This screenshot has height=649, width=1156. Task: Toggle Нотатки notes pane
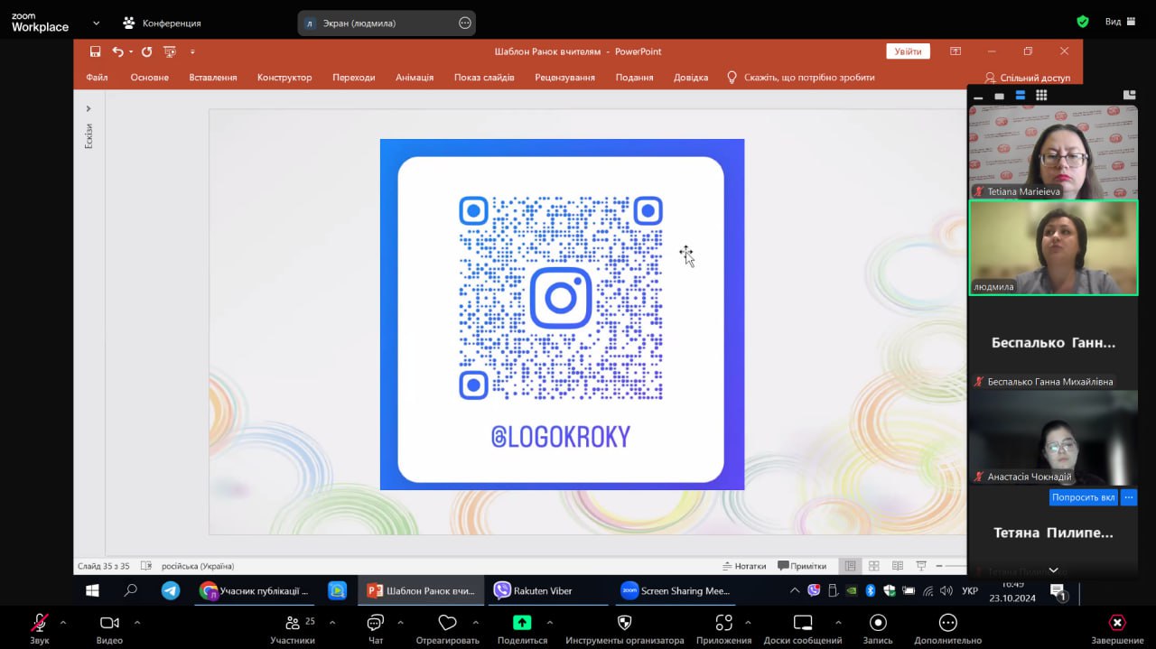[744, 566]
